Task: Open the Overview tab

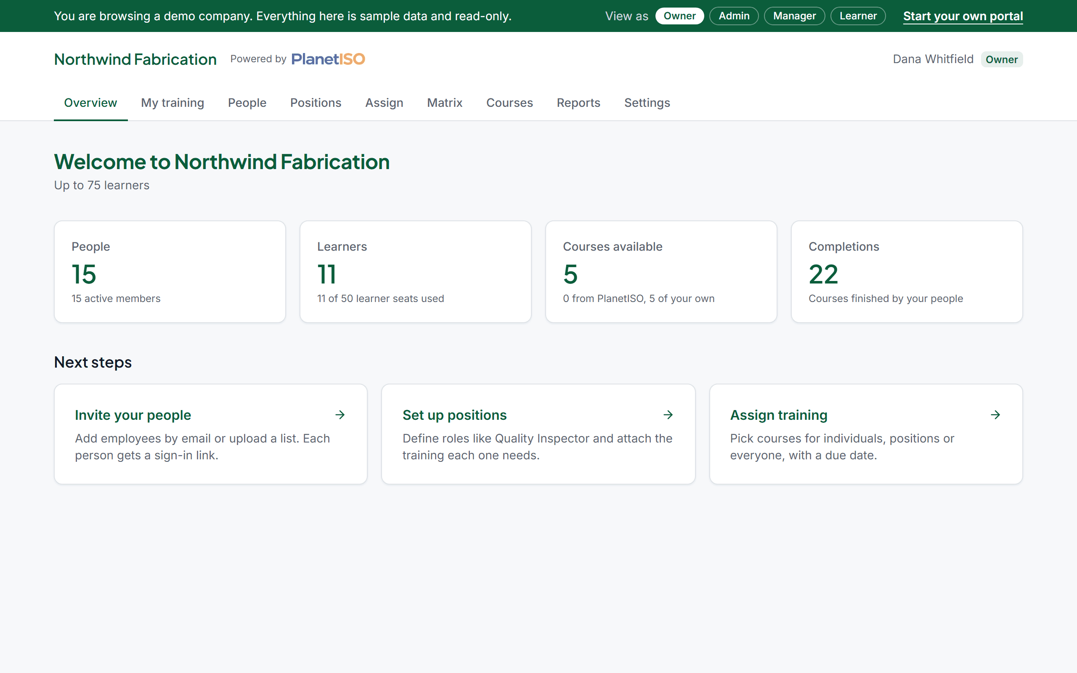Action: [91, 103]
